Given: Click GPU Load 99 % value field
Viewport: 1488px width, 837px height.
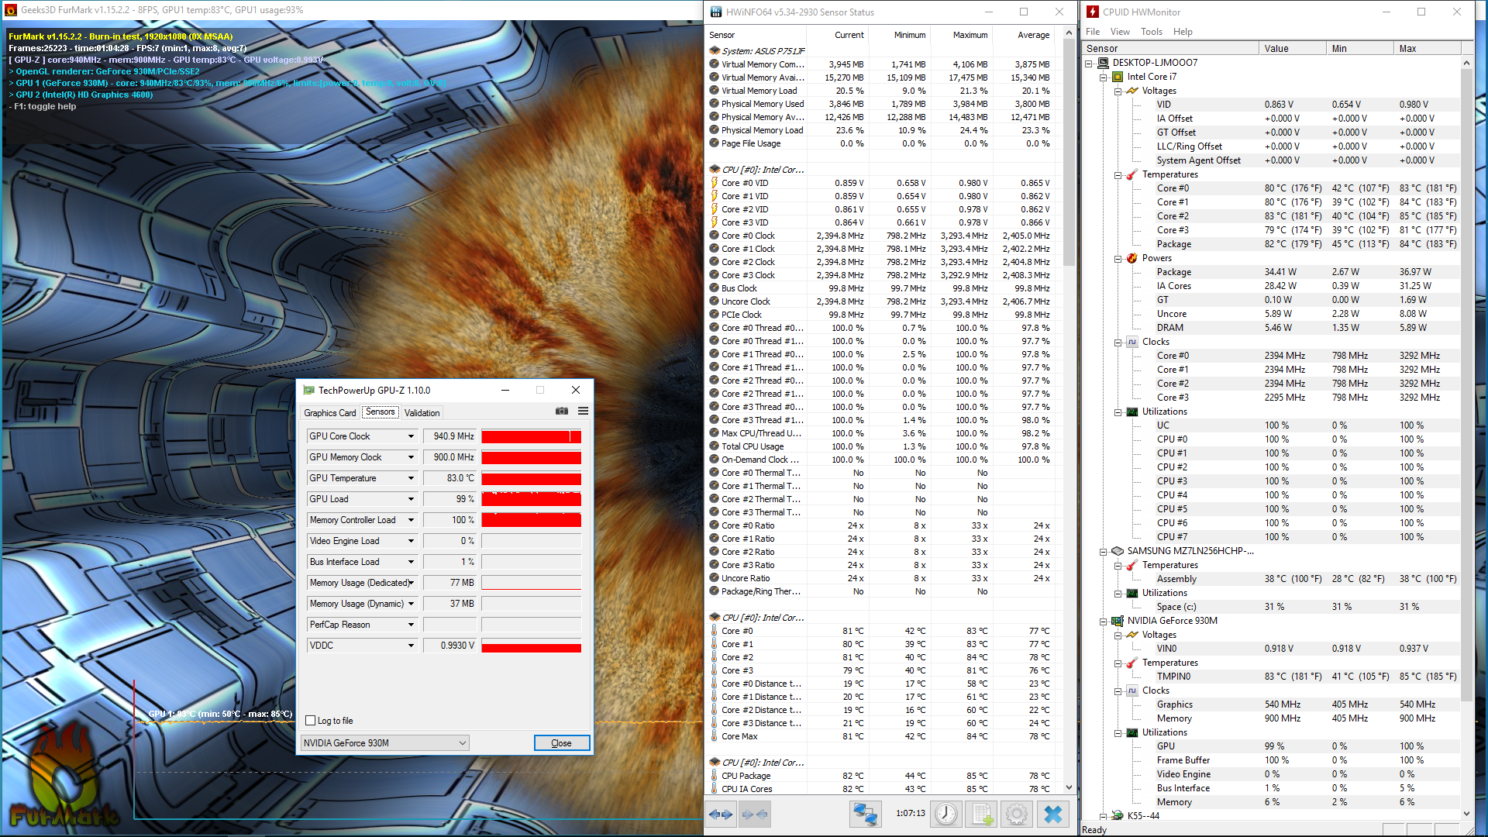Looking at the screenshot, I should [449, 499].
